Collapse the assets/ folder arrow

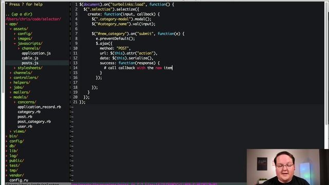[11, 29]
